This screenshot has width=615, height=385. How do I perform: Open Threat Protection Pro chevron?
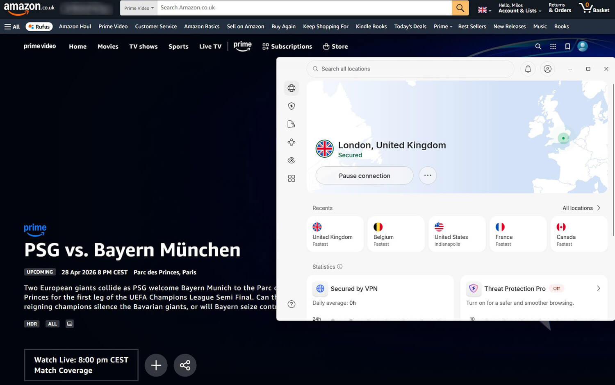(599, 288)
